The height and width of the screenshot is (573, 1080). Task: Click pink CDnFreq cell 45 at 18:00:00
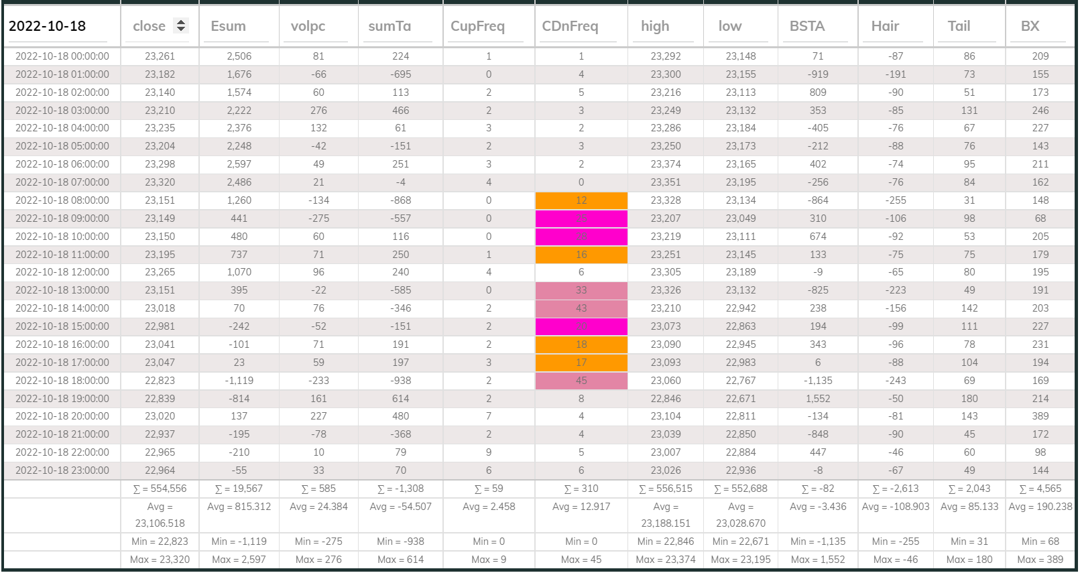point(581,381)
